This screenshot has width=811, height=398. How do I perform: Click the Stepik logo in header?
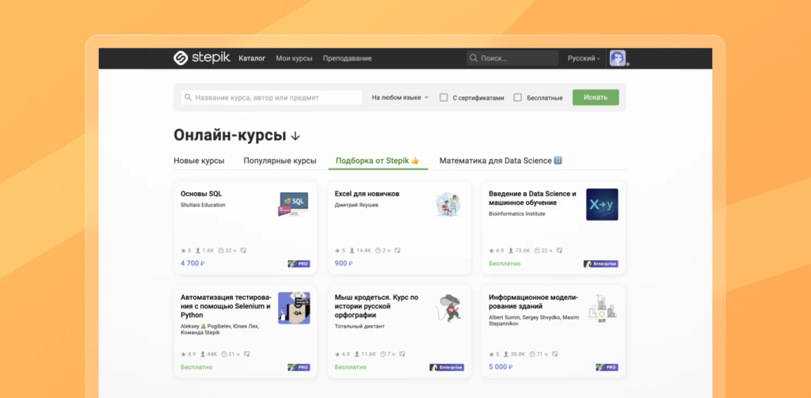point(202,59)
